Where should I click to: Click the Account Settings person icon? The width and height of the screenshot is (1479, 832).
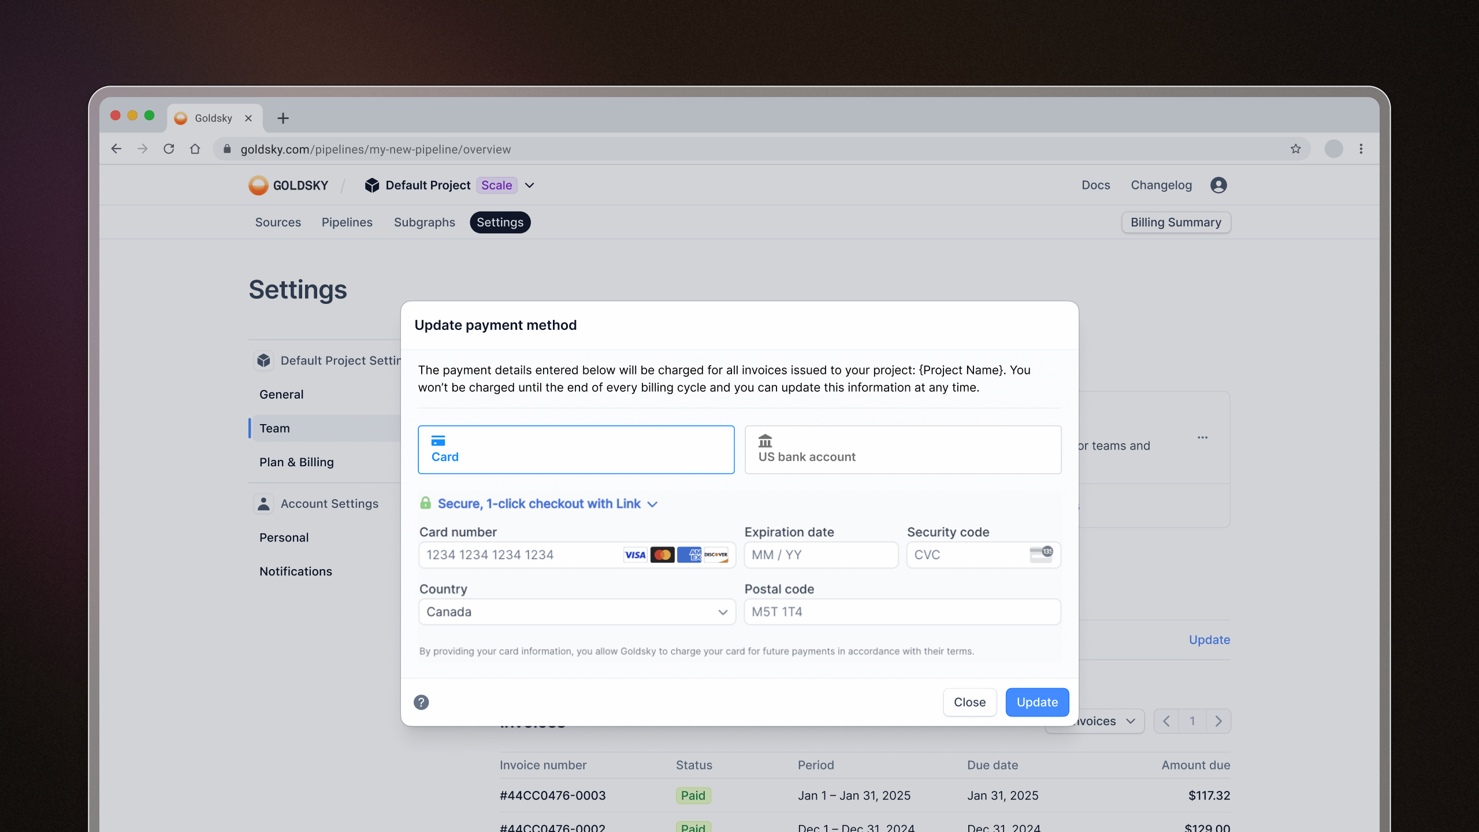pos(263,504)
